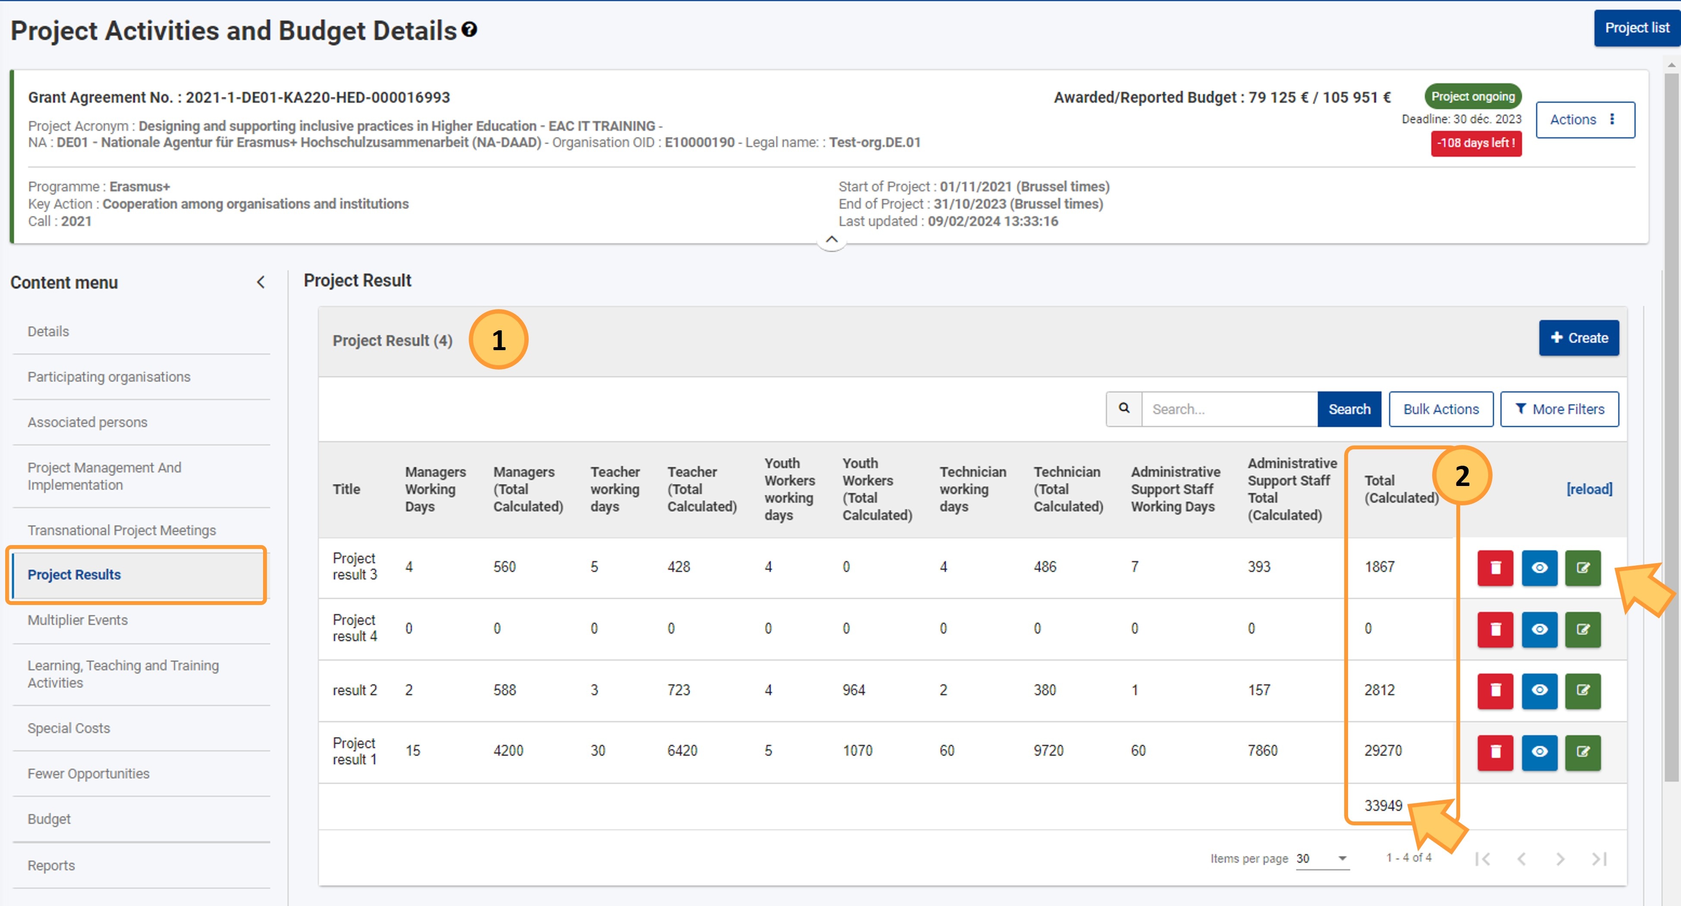Delete the Project result 4 row
This screenshot has height=906, width=1681.
click(1495, 629)
